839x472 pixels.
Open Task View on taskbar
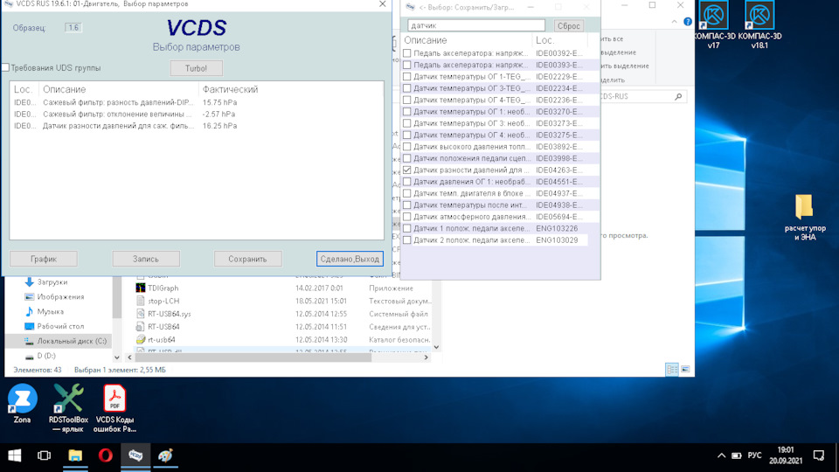pos(44,455)
